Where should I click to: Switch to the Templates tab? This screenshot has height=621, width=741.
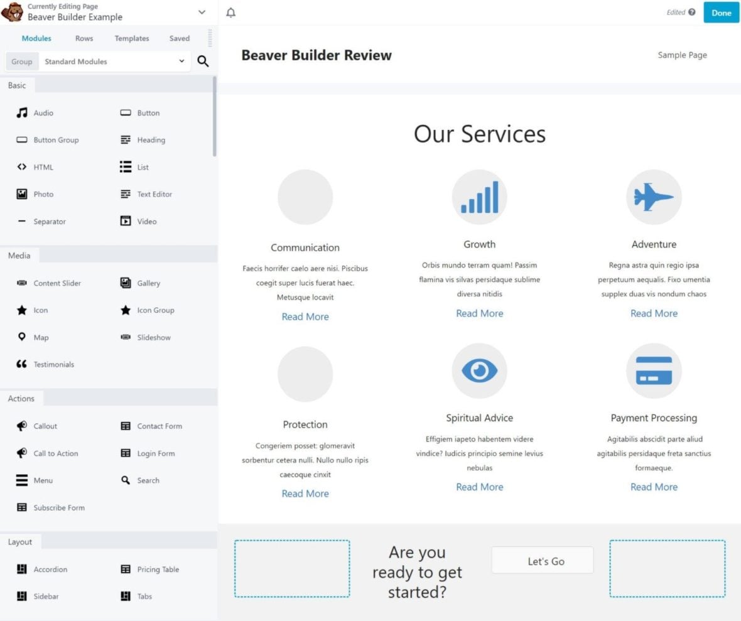131,38
